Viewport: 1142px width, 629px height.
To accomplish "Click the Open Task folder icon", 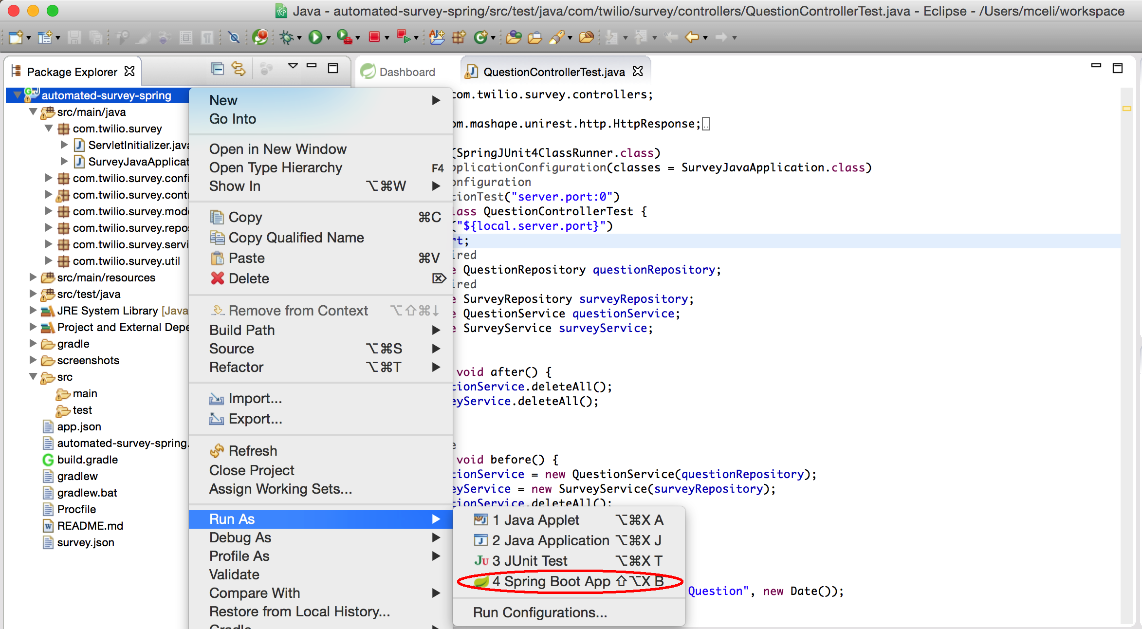I will (x=535, y=37).
